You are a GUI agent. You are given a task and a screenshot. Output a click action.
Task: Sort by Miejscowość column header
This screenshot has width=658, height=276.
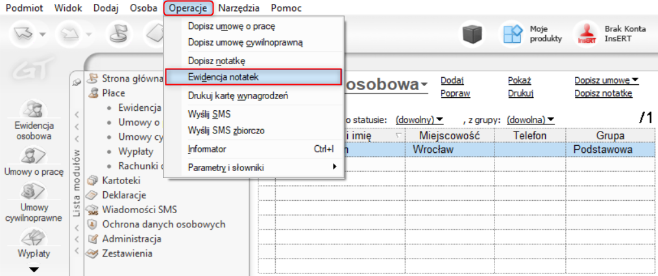(450, 135)
